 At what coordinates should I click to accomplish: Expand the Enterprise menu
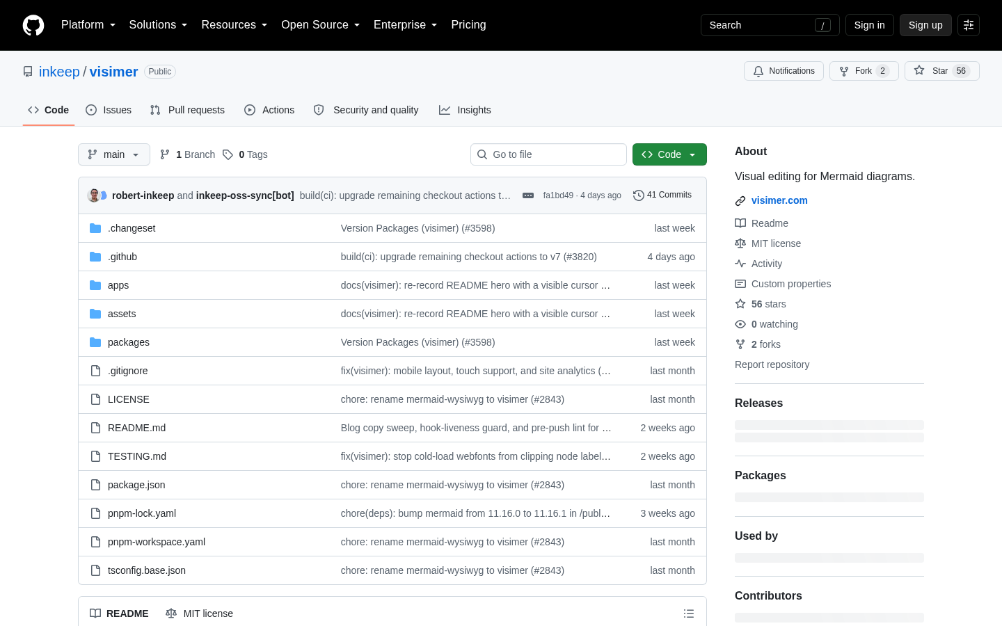(x=406, y=25)
